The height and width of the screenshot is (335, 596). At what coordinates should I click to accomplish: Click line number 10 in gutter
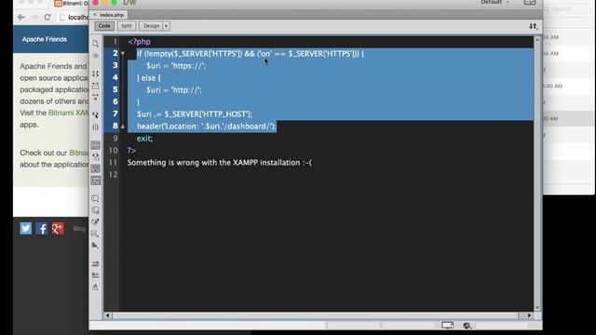coord(114,151)
